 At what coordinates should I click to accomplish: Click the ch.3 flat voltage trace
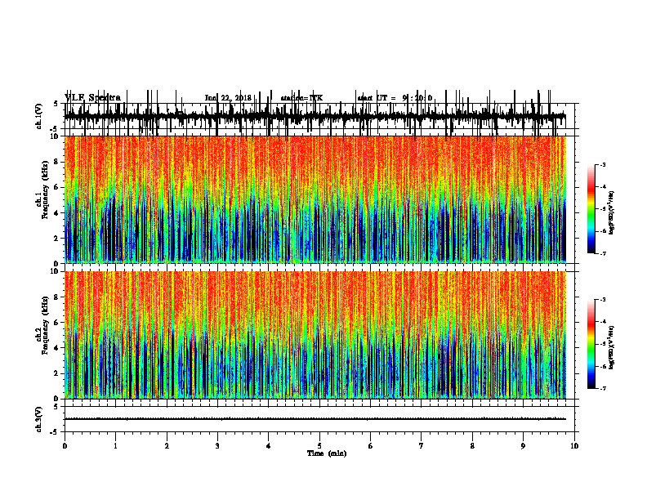tap(315, 419)
